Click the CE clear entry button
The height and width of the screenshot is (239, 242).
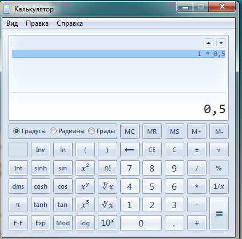(x=152, y=150)
